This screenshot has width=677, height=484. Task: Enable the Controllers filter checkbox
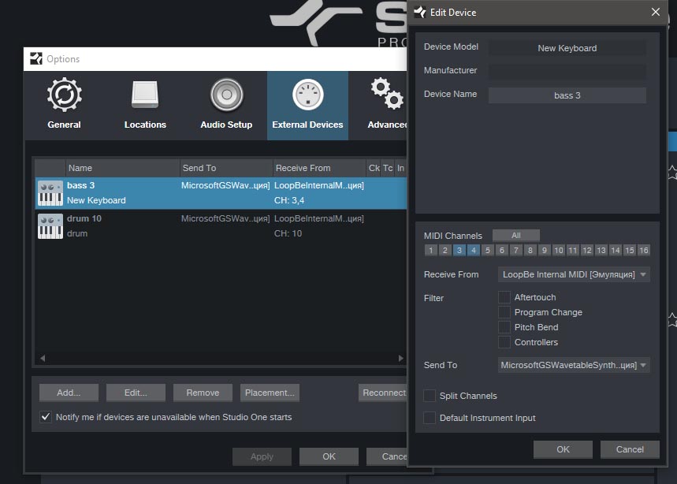click(504, 342)
